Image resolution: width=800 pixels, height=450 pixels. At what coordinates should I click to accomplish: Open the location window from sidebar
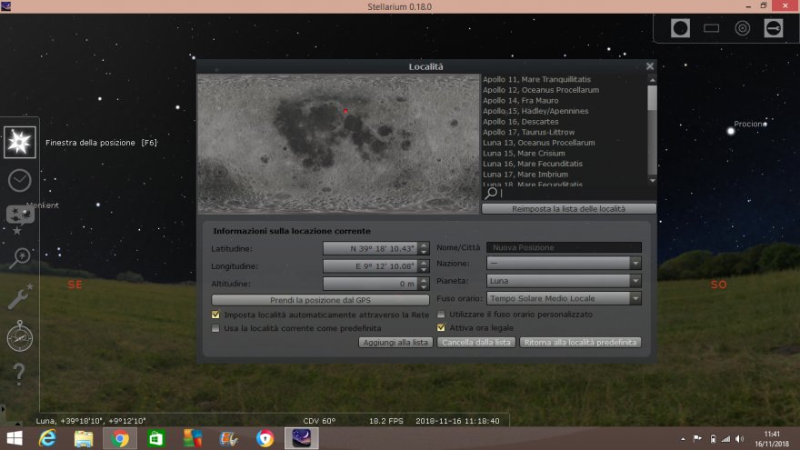coord(19,142)
